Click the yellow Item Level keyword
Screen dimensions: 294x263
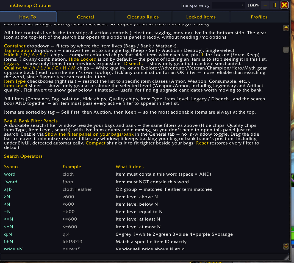tap(16, 85)
